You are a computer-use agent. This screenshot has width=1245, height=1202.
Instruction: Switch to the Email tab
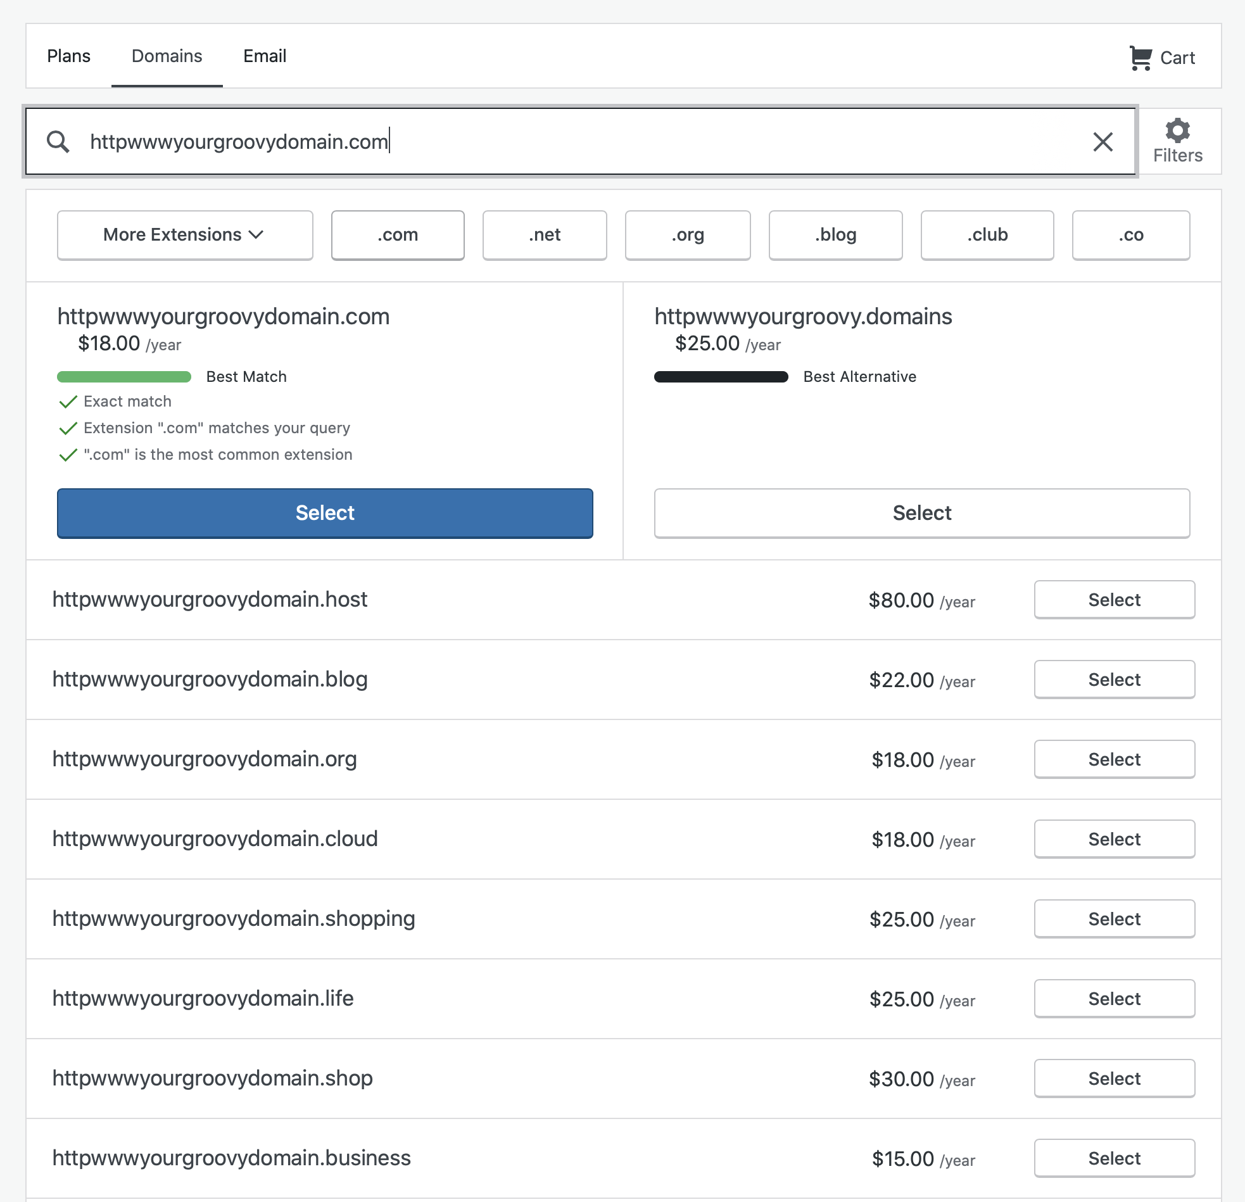[264, 56]
